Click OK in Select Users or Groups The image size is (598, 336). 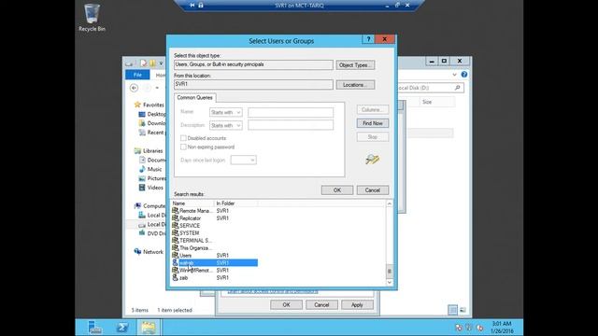[337, 190]
